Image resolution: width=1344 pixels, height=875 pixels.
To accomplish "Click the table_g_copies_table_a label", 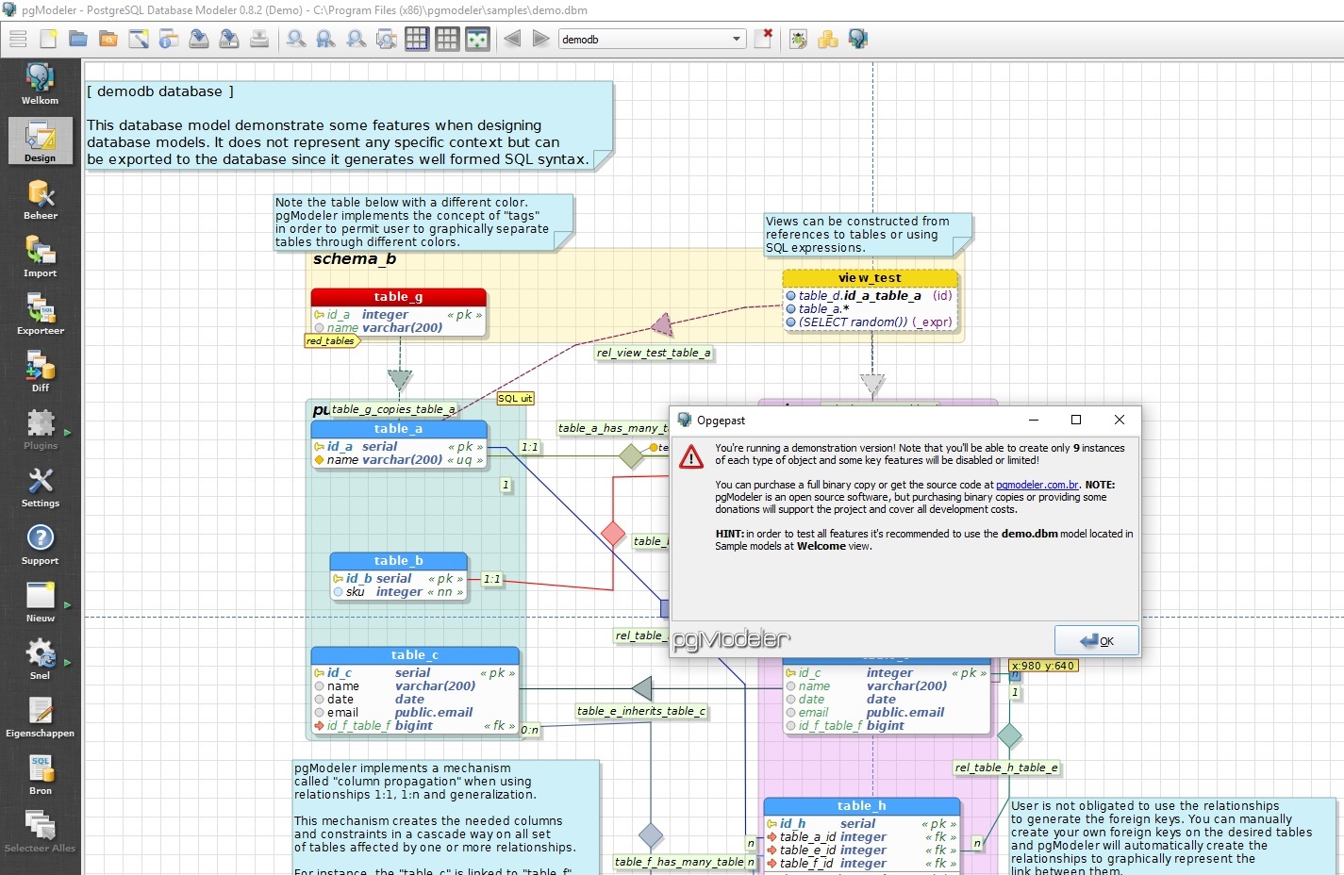I will click(x=393, y=409).
